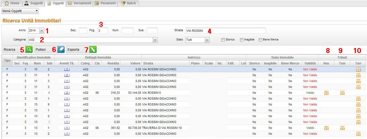Open the Batch tab
The width and height of the screenshot is (367, 139).
129,3
